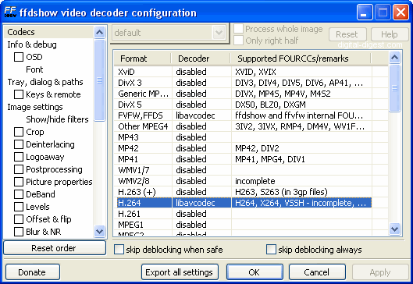This screenshot has width=413, height=284.
Task: Toggle the Only right half checkbox
Action: [x=238, y=41]
